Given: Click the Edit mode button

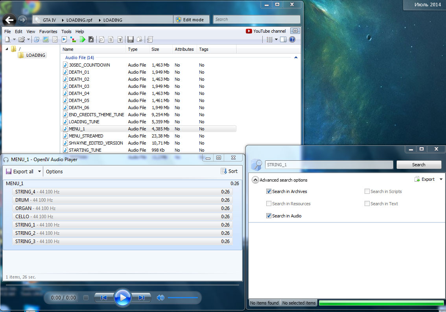Looking at the screenshot, I should (x=191, y=20).
